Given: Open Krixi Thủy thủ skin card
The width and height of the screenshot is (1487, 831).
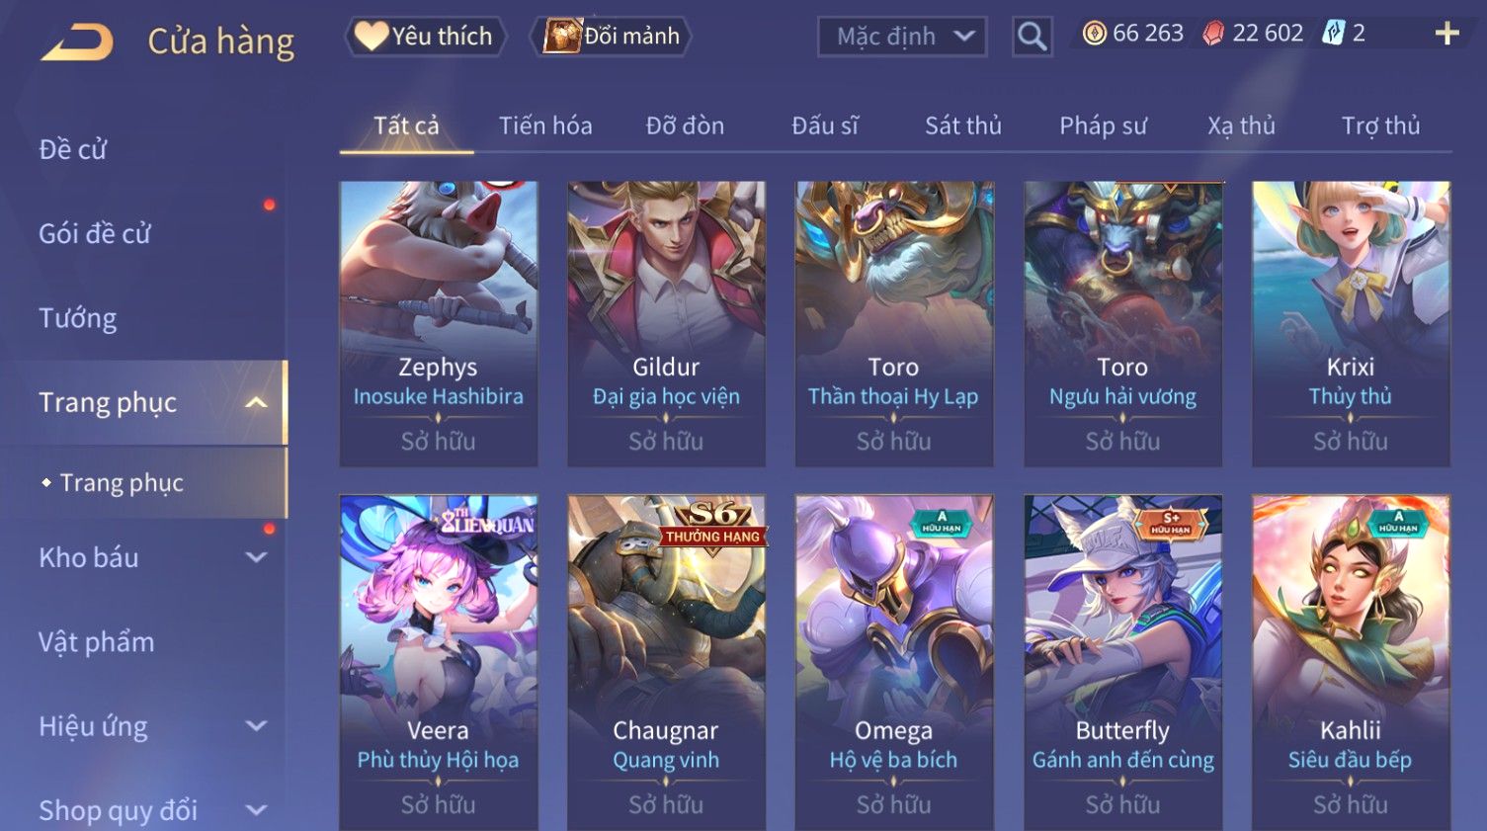Looking at the screenshot, I should point(1351,323).
